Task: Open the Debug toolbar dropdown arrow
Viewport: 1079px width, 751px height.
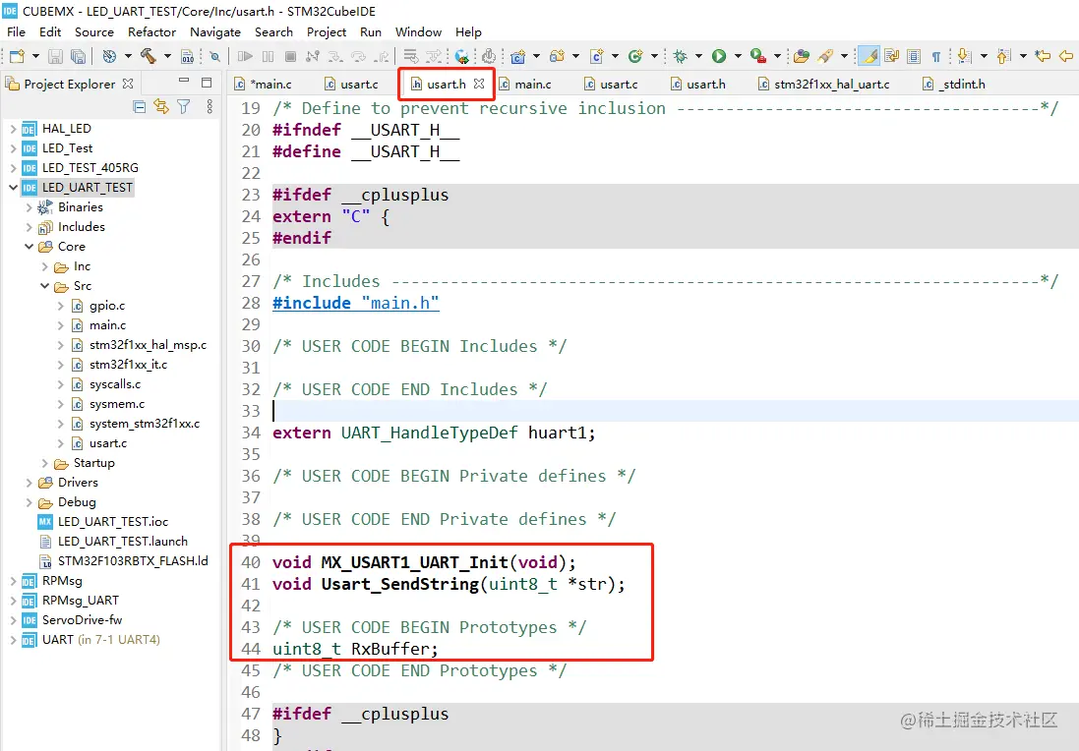Action: pos(698,56)
